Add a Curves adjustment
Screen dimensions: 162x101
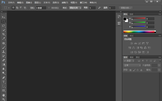click(x=140, y=43)
